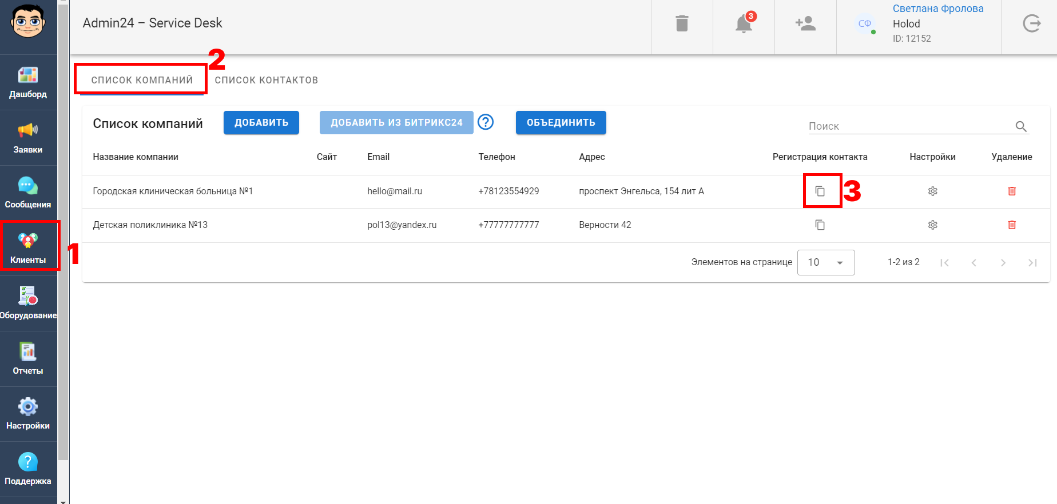Click the add user icon in header
The image size is (1057, 504).
tap(805, 23)
